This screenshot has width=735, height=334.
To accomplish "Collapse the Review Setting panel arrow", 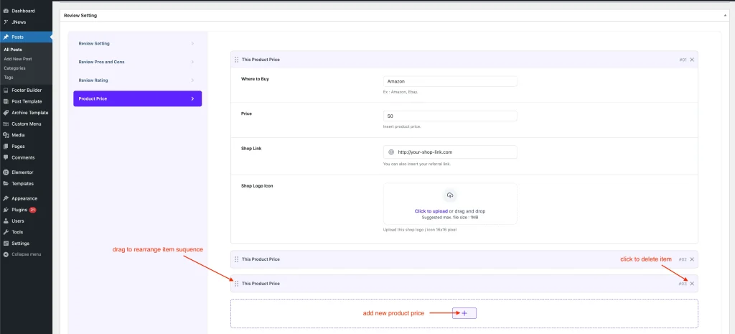I will click(x=726, y=15).
